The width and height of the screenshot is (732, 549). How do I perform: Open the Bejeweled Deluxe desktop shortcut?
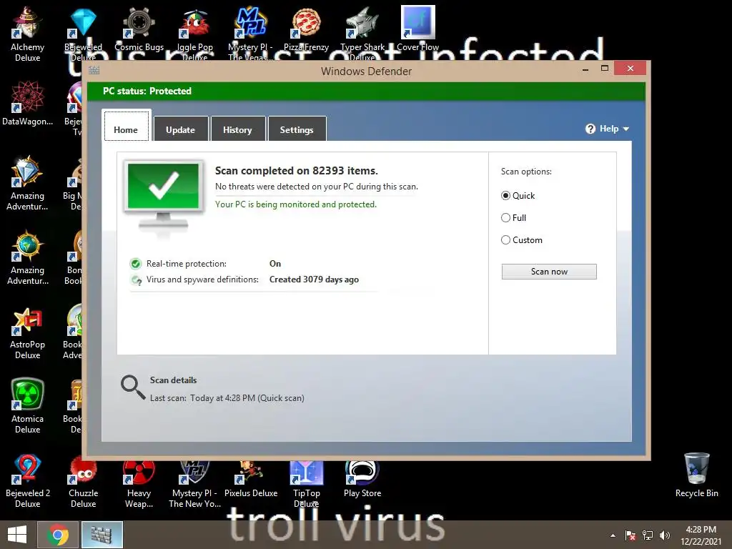point(83,33)
